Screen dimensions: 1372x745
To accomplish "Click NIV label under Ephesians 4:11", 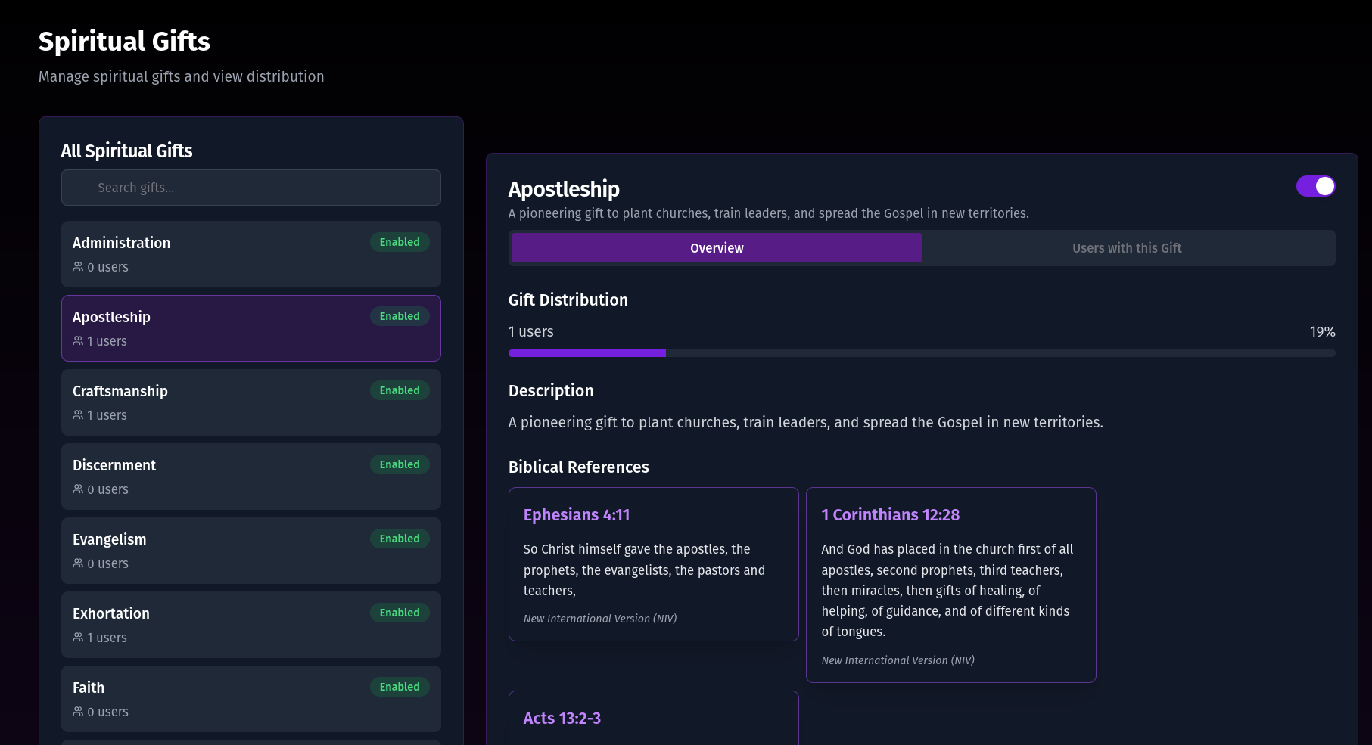I will coord(600,619).
